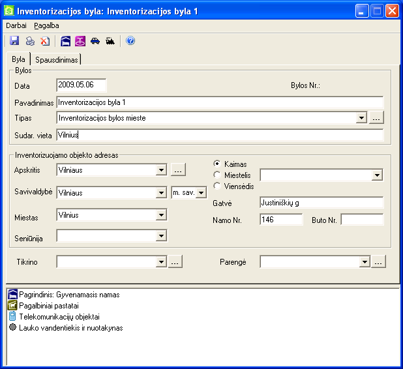Click round icon beside Lauko vandentiekis

click(x=12, y=327)
